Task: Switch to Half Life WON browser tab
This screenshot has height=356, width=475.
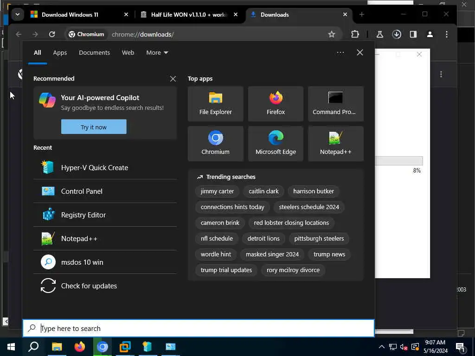Action: point(190,14)
